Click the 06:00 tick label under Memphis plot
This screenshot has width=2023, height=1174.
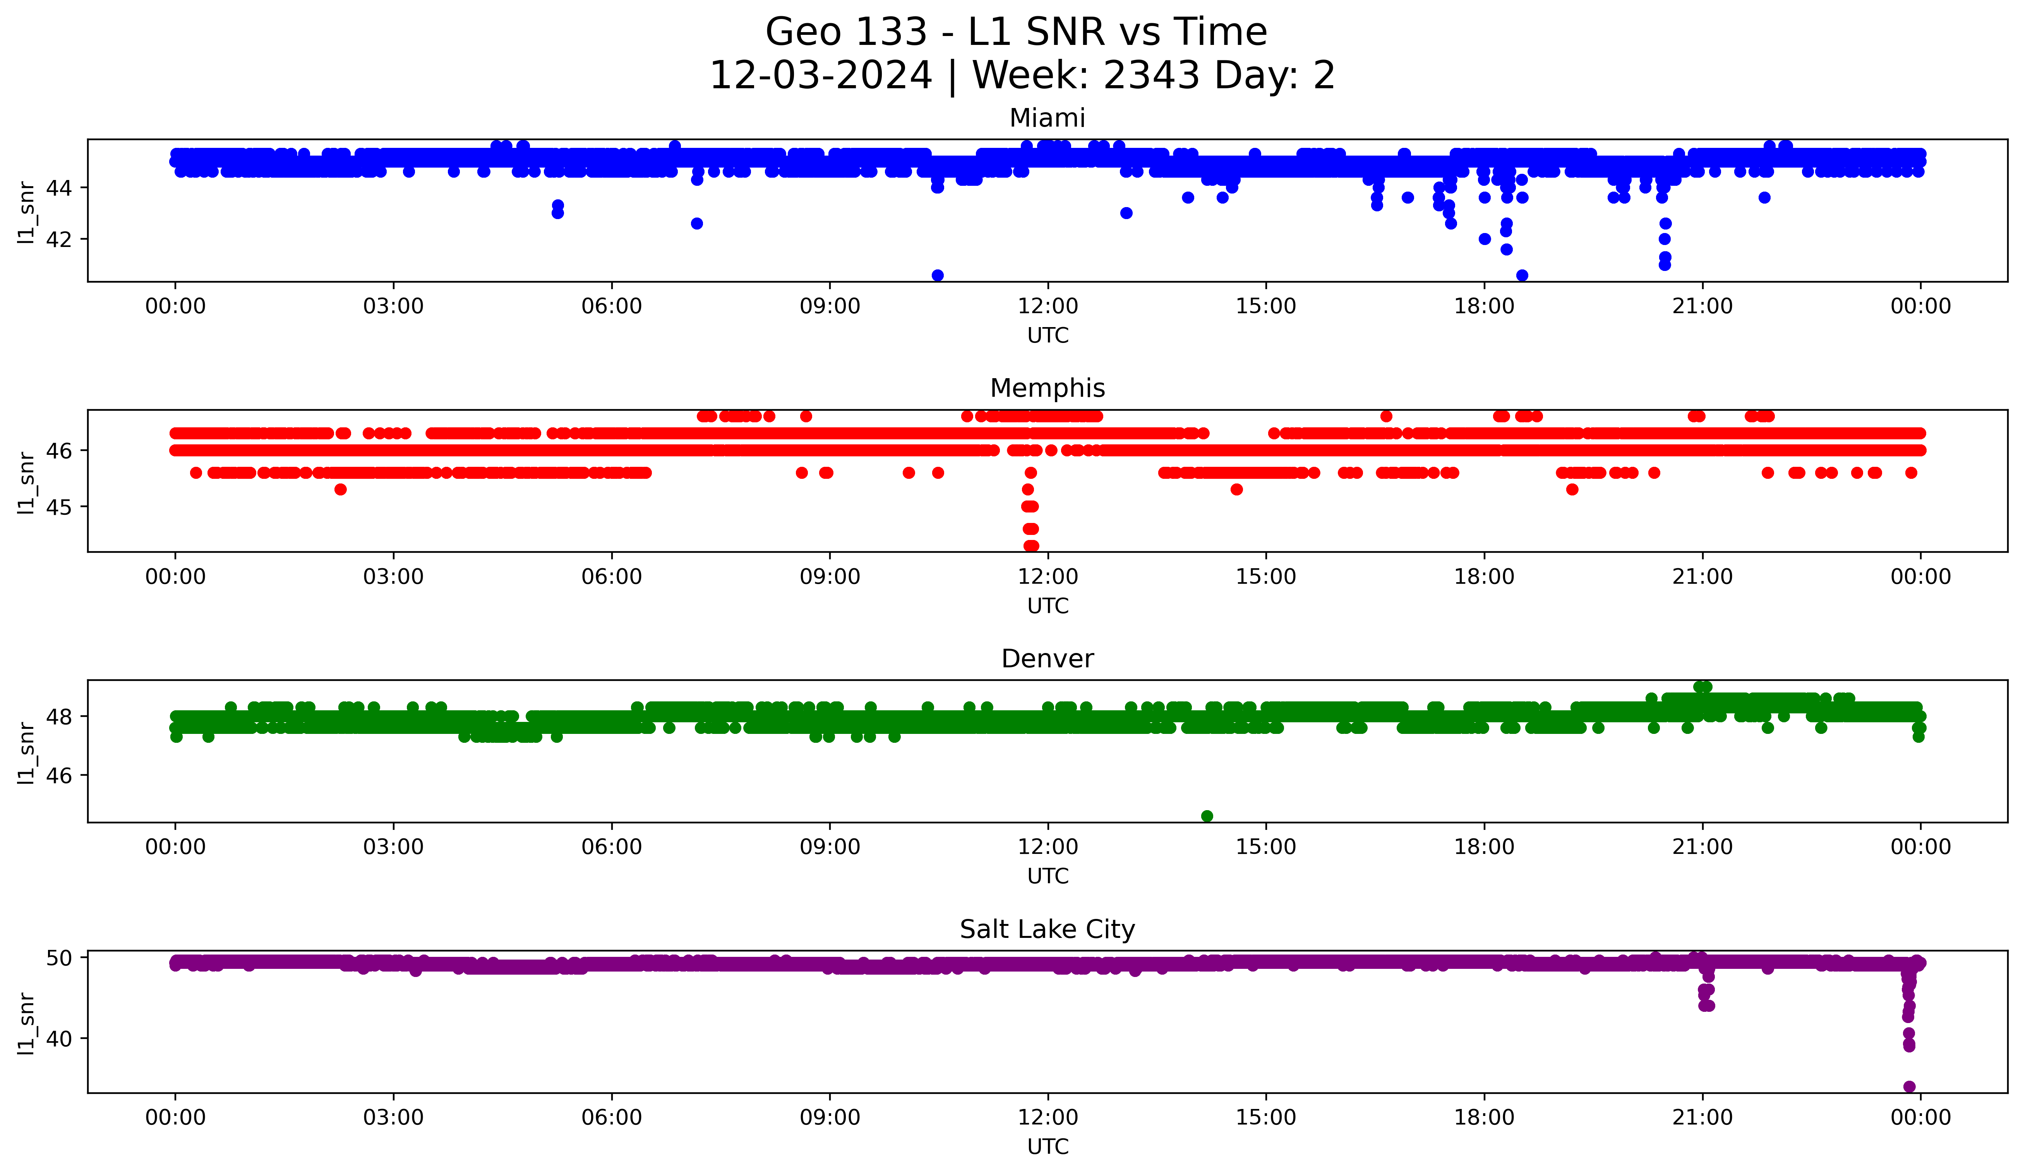(x=612, y=577)
